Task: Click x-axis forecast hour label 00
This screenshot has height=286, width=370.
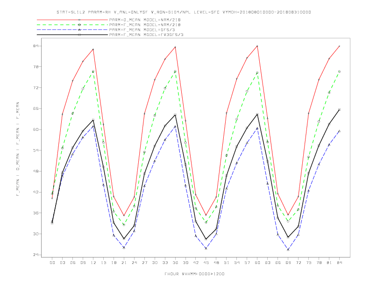Action: tap(52, 263)
